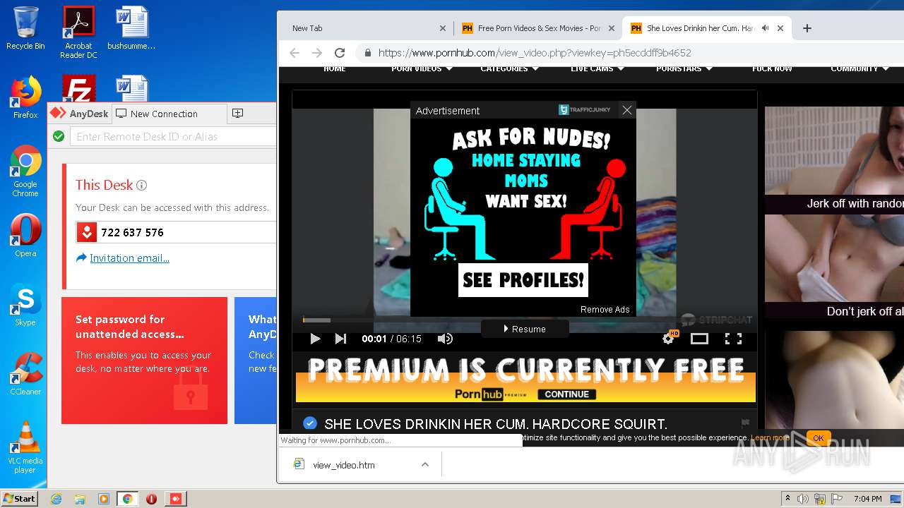Open the Windows Start button
The height and width of the screenshot is (508, 904).
point(19,499)
